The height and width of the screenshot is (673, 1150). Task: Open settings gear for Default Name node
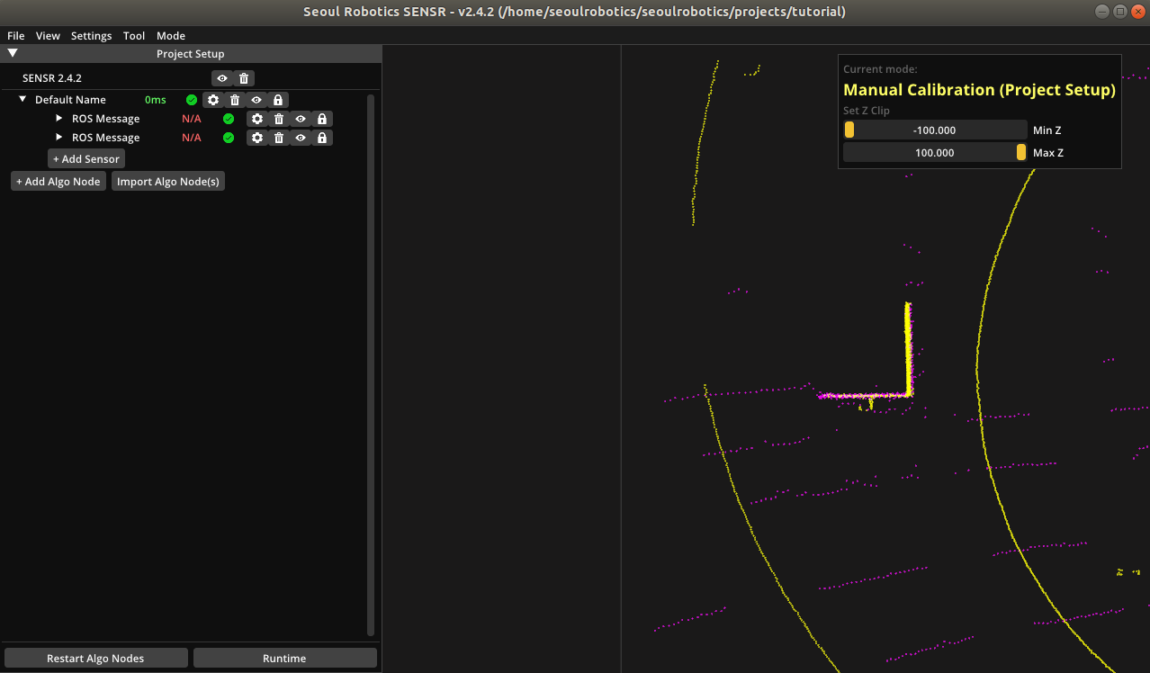point(213,100)
